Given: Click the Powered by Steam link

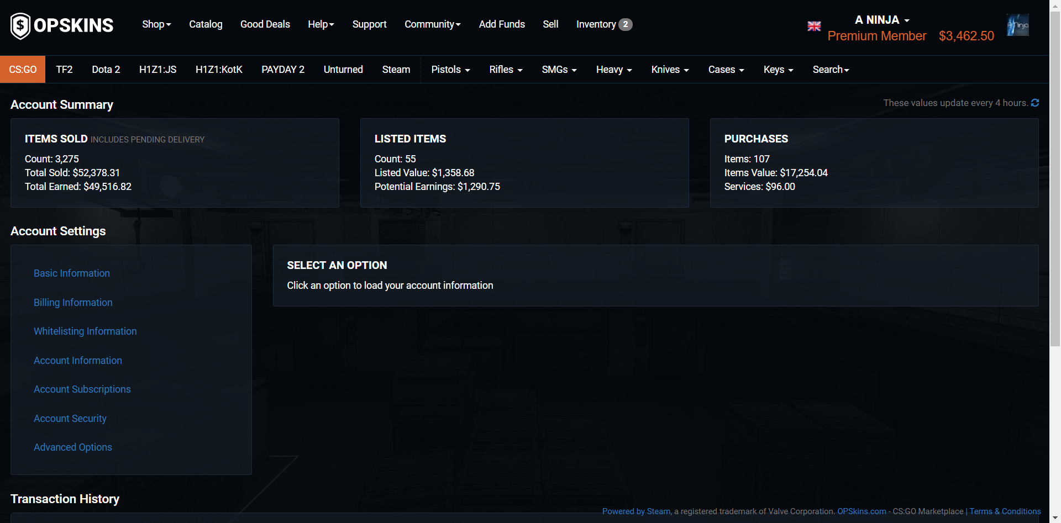Looking at the screenshot, I should pos(636,511).
